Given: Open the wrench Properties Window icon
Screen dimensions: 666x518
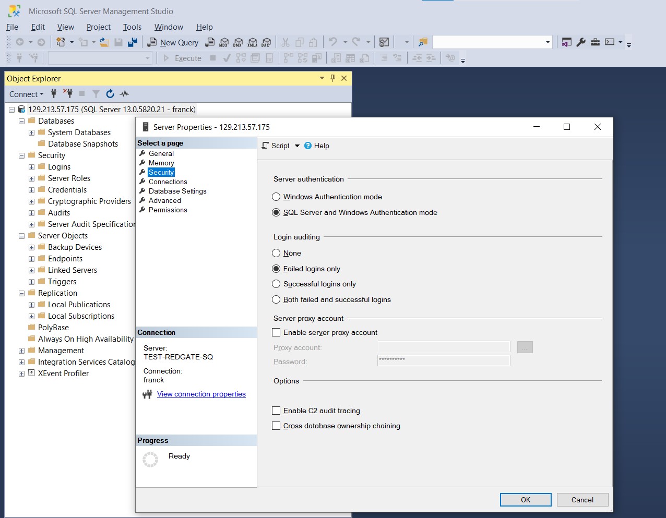Looking at the screenshot, I should click(x=581, y=42).
